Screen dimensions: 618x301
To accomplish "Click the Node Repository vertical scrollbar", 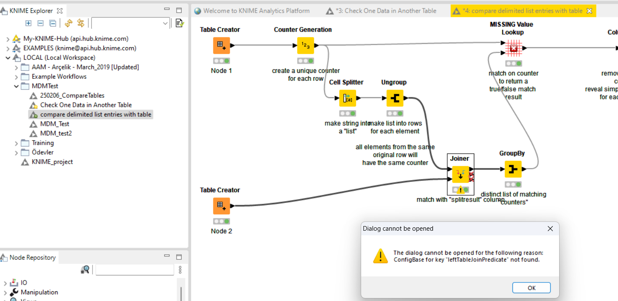I will tap(182, 294).
